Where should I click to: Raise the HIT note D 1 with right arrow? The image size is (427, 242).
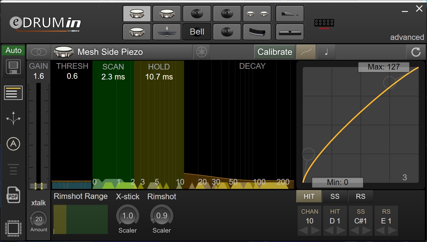tap(341, 231)
